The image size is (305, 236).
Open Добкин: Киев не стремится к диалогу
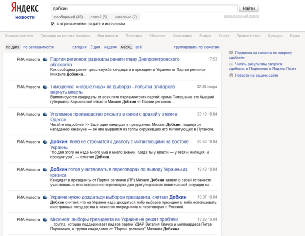pyautogui.click(x=119, y=144)
